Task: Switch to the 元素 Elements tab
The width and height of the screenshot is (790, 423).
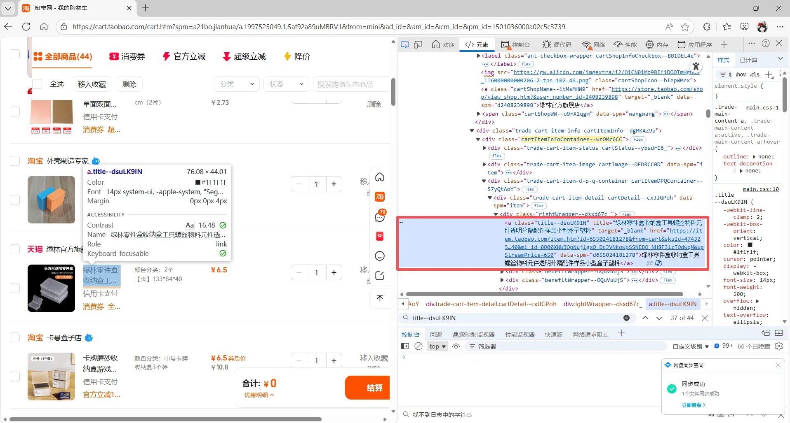Action: (477, 44)
